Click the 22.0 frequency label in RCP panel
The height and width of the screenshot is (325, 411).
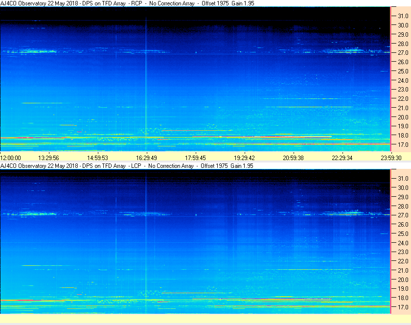pos(403,99)
